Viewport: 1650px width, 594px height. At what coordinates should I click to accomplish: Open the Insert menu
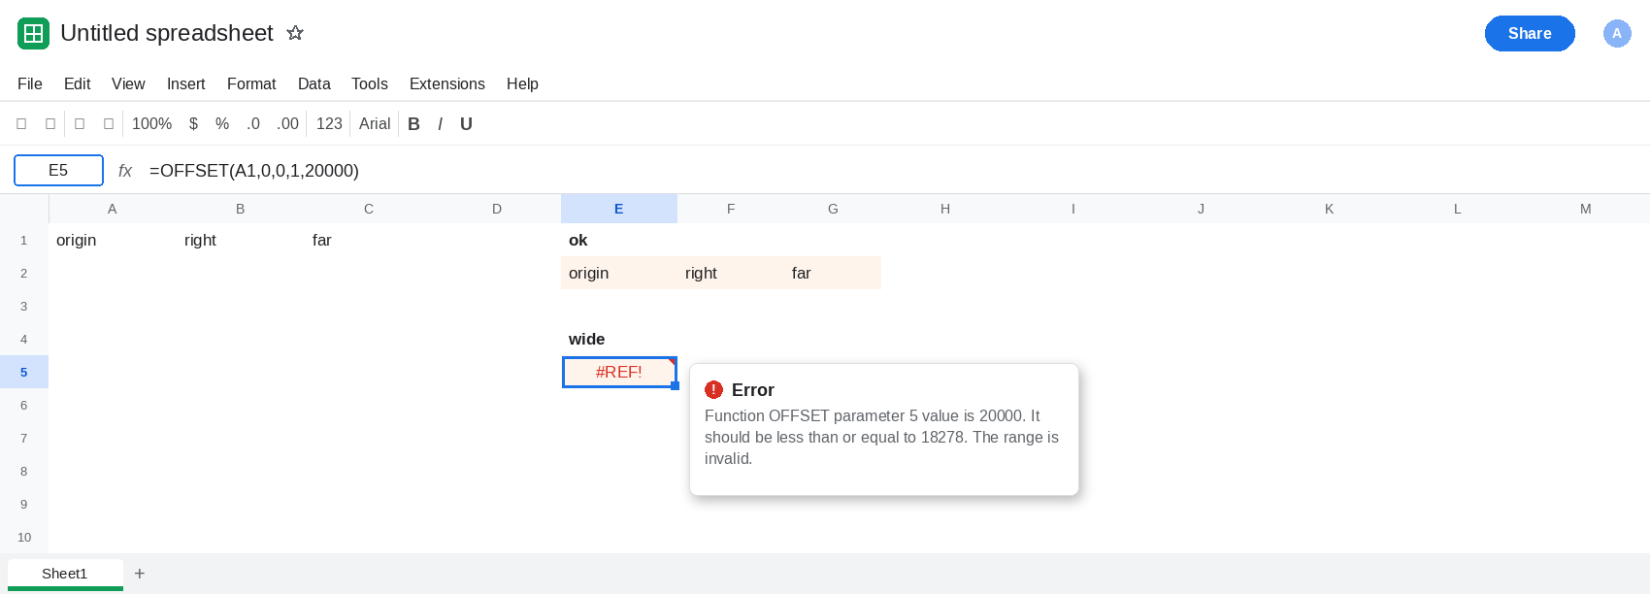[x=185, y=83]
